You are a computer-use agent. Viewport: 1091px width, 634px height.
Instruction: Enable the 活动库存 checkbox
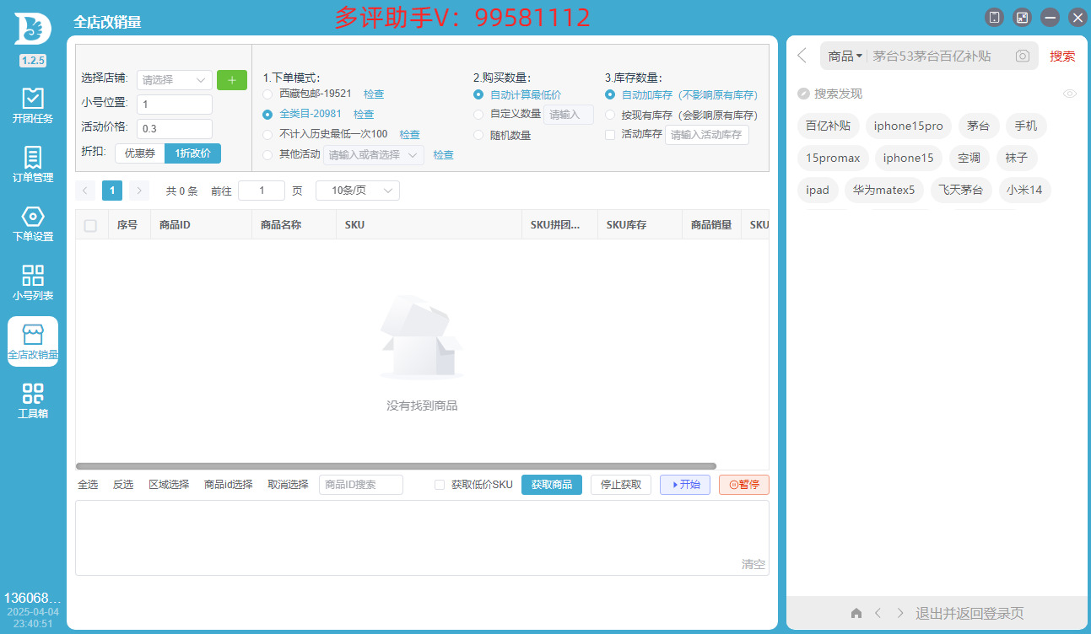point(610,134)
